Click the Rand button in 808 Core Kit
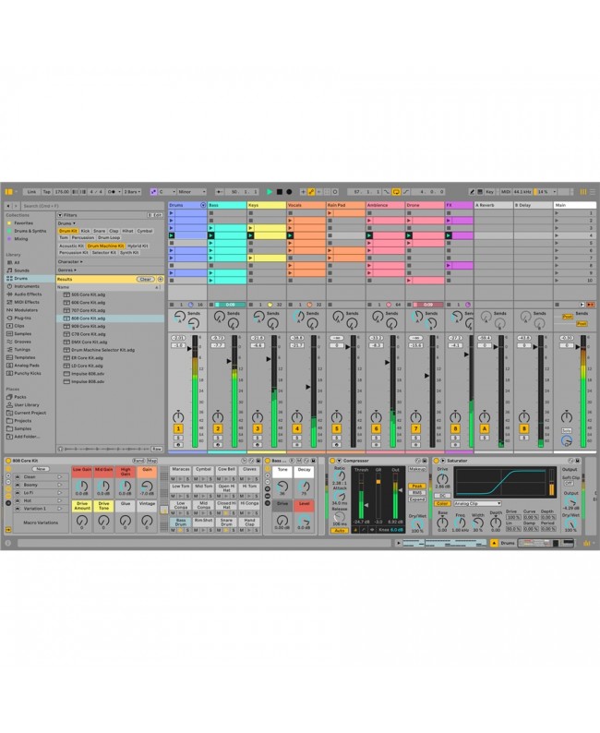This screenshot has width=600, height=733. pos(138,461)
